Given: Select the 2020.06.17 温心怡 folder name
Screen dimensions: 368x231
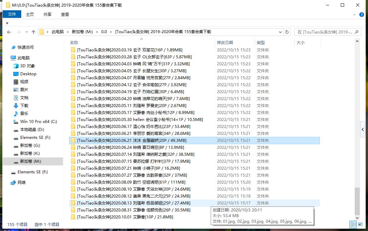Looking at the screenshot, I should pyautogui.click(x=133, y=126).
